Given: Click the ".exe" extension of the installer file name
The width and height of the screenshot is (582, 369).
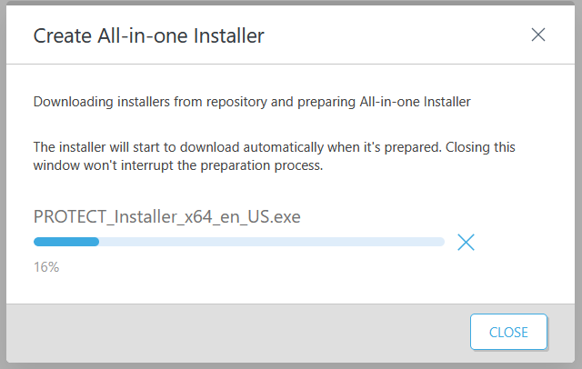Looking at the screenshot, I should pyautogui.click(x=286, y=216).
